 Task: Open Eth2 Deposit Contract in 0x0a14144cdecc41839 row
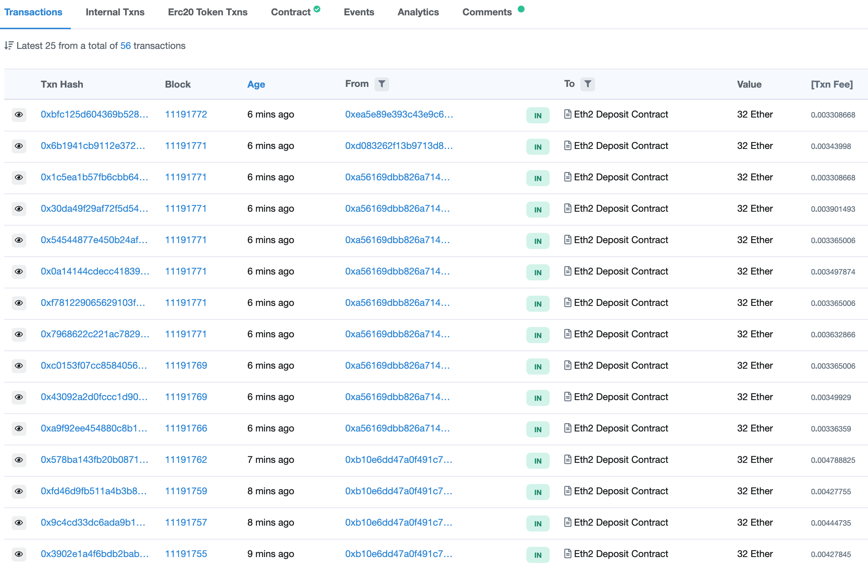[x=621, y=271]
